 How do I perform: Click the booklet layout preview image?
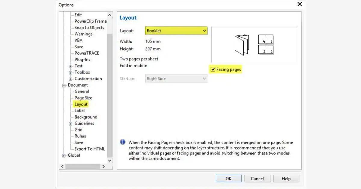click(x=254, y=44)
